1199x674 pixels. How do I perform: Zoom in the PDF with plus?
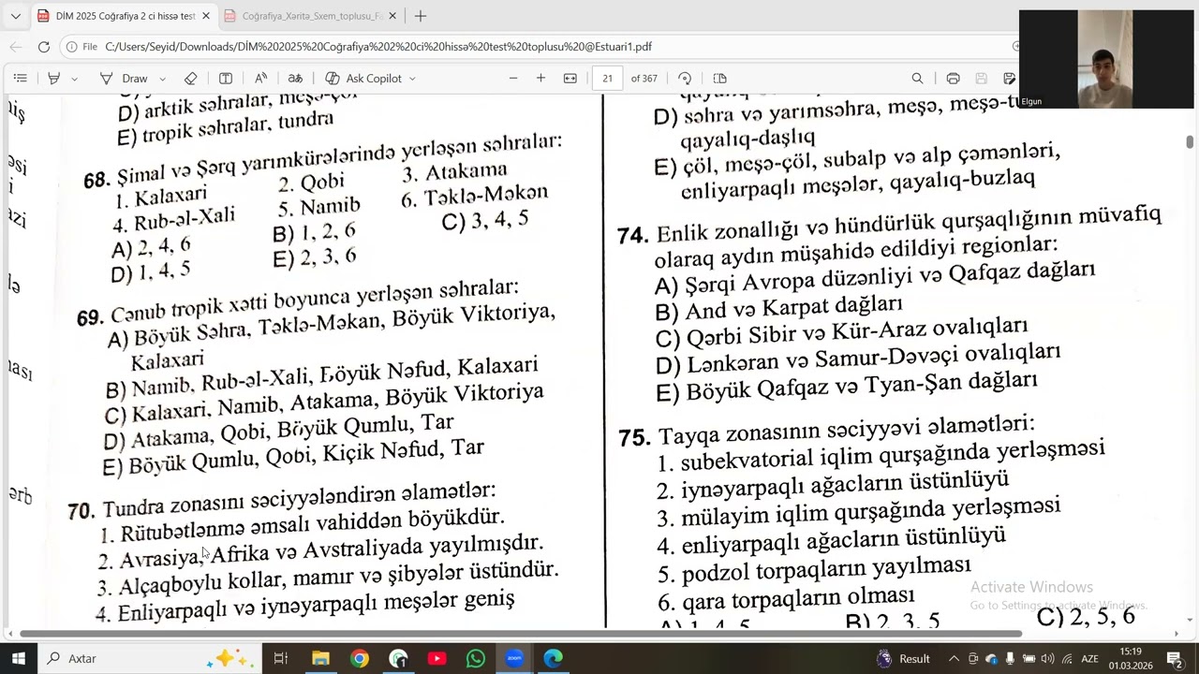tap(540, 79)
